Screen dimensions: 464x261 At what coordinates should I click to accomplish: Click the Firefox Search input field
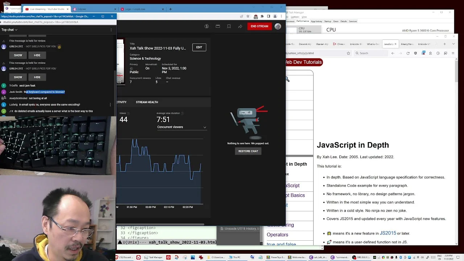(371, 53)
